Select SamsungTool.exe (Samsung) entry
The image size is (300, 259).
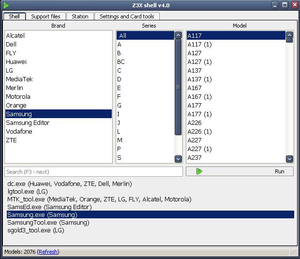click(x=150, y=222)
